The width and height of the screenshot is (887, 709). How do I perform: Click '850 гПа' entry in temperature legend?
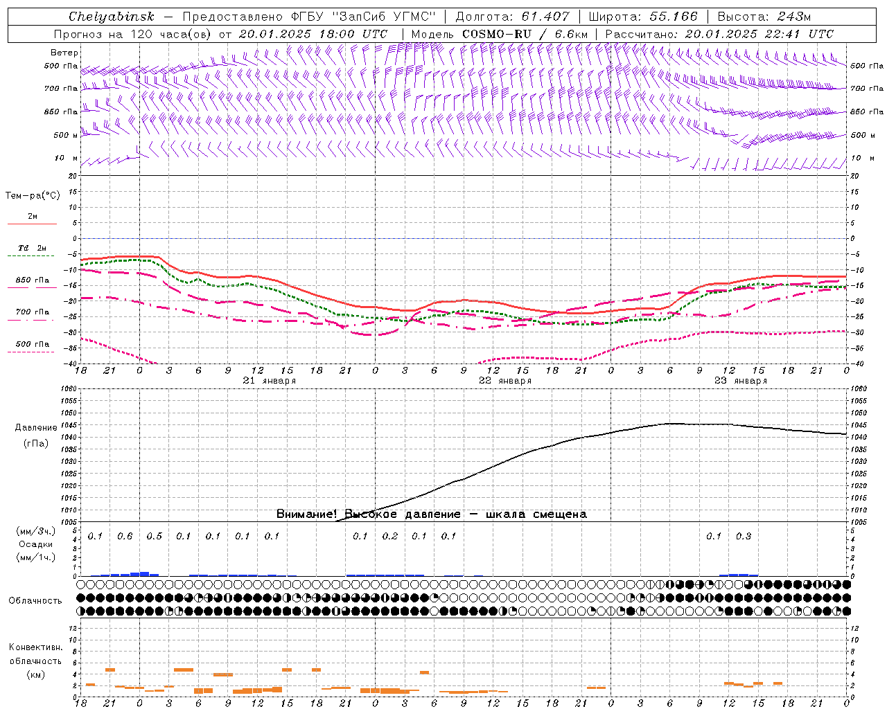[x=33, y=280]
